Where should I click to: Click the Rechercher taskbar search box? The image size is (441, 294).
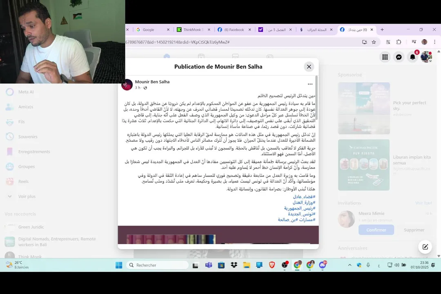tap(158, 265)
